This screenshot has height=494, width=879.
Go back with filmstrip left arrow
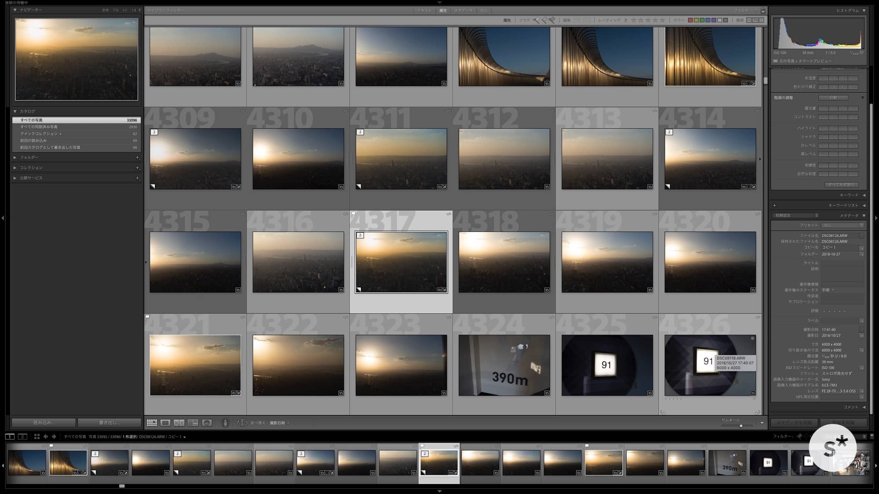[46, 436]
